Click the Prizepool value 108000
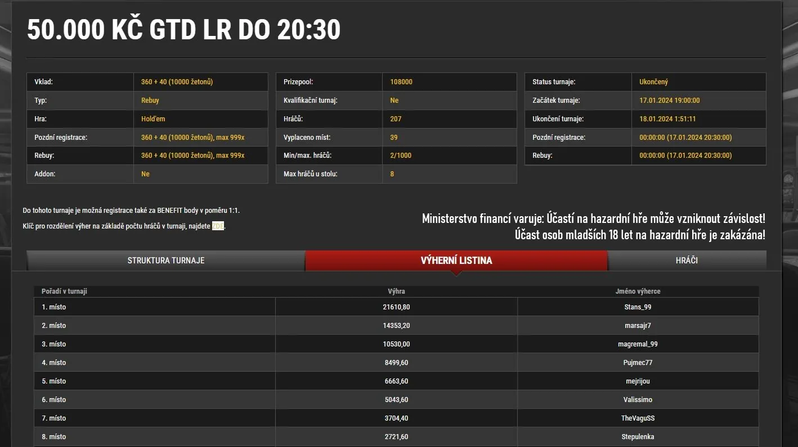Image resolution: width=798 pixels, height=447 pixels. pos(401,82)
